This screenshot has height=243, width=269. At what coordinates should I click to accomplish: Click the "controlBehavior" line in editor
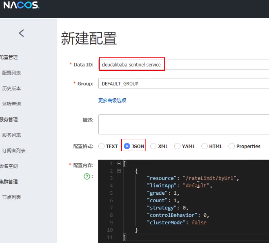click(178, 215)
